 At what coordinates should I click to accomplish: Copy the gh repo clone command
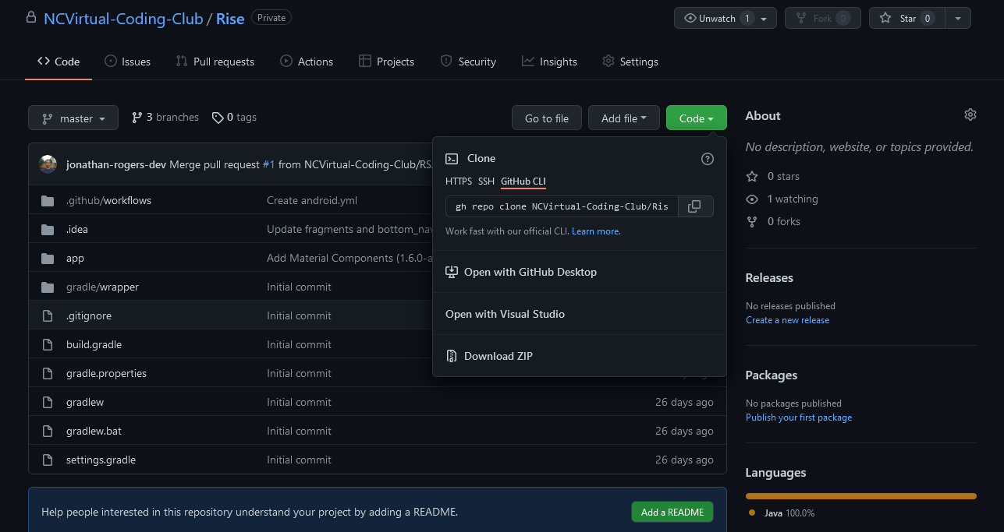(694, 206)
